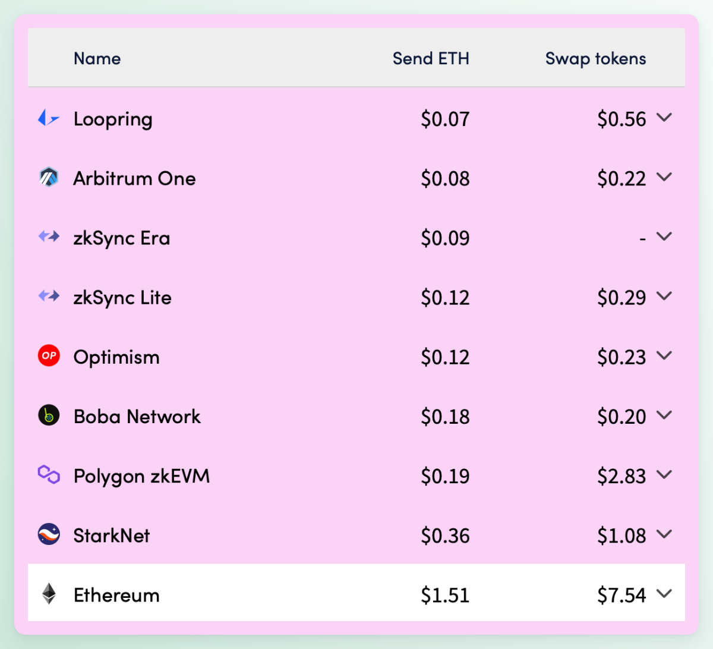
Task: Select the Polygon zkEVM network name
Action: click(141, 476)
